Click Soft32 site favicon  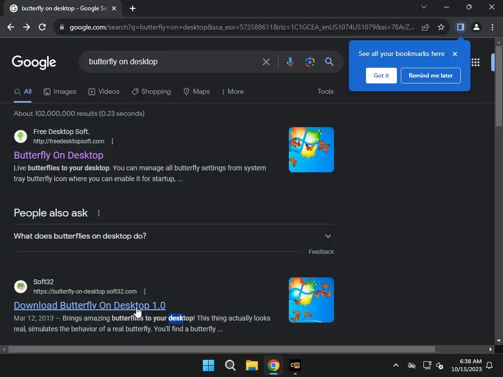pos(21,287)
